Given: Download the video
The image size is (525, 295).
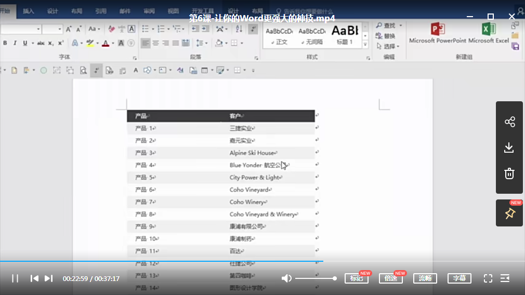Looking at the screenshot, I should [x=509, y=147].
